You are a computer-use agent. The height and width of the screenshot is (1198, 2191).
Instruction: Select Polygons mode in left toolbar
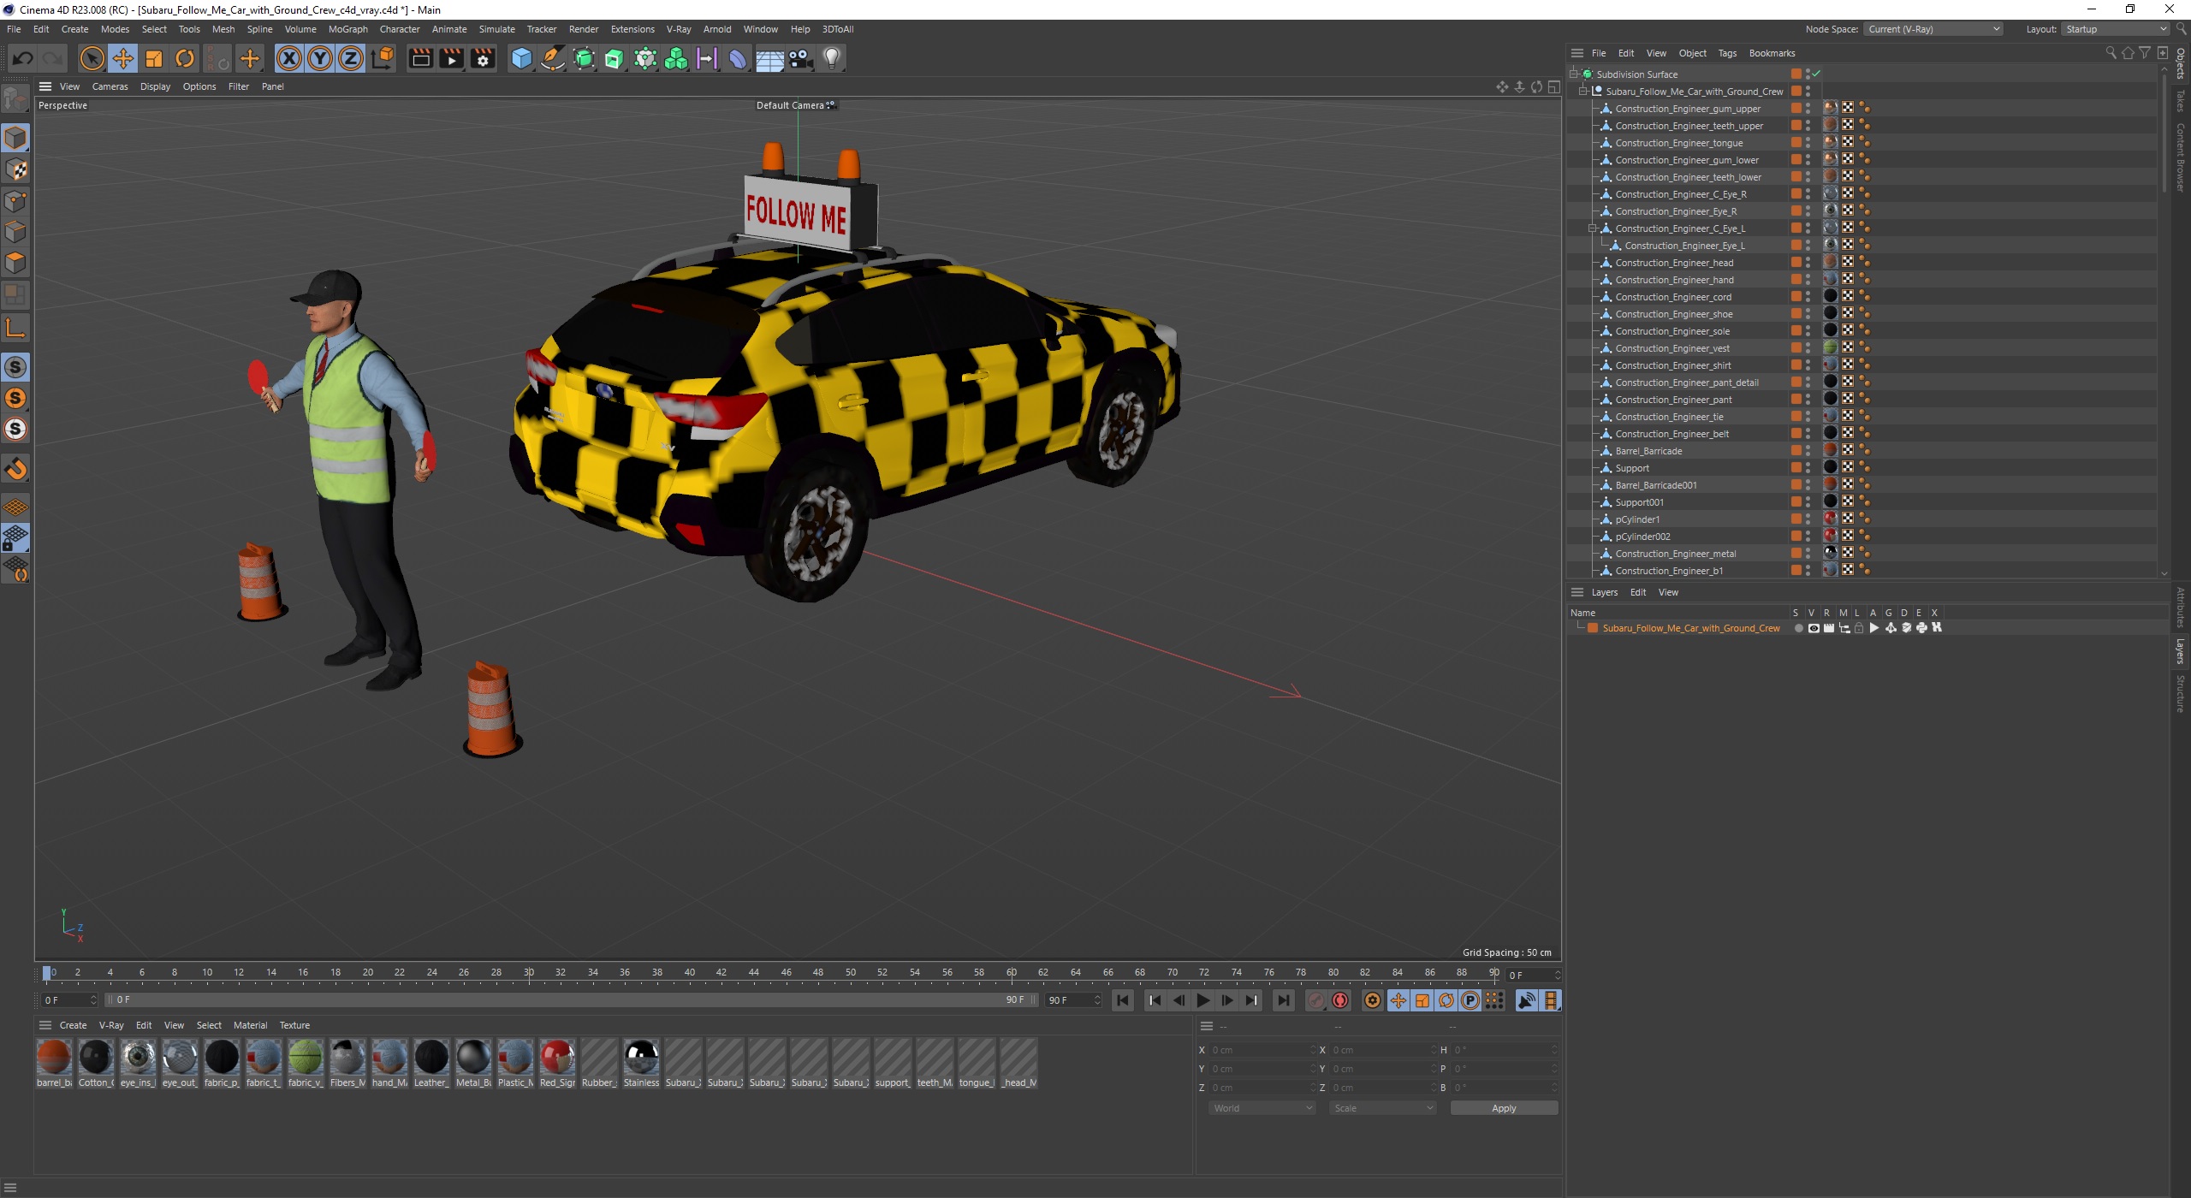[15, 263]
